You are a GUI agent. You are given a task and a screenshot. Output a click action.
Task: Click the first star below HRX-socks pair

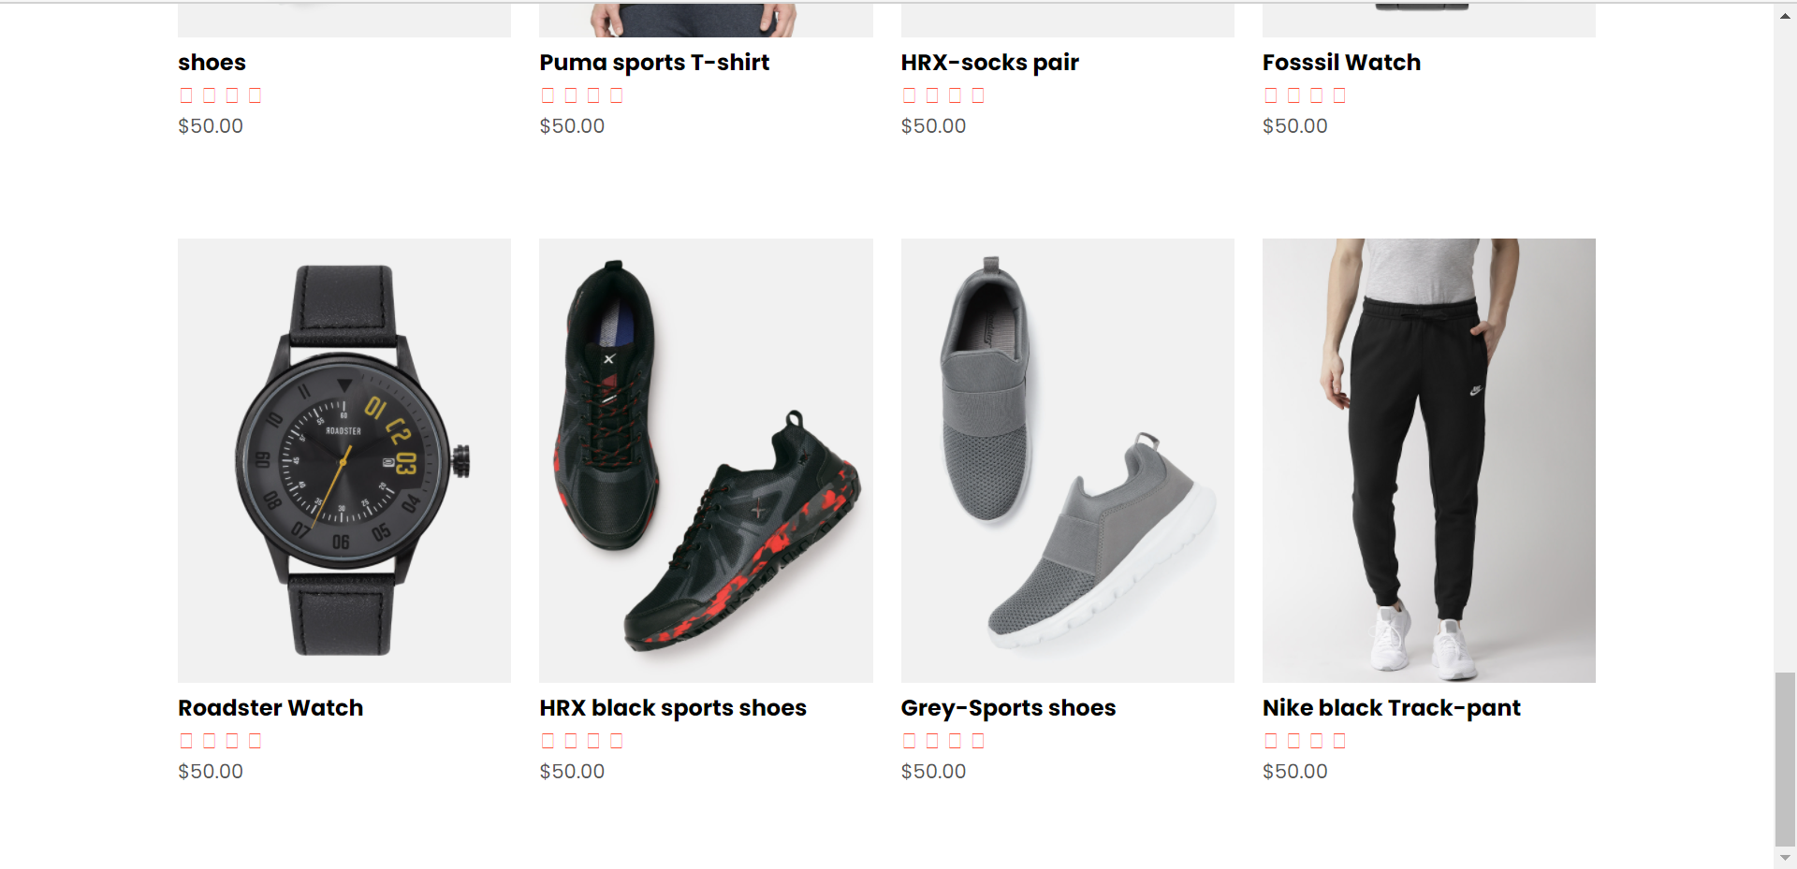pos(909,94)
